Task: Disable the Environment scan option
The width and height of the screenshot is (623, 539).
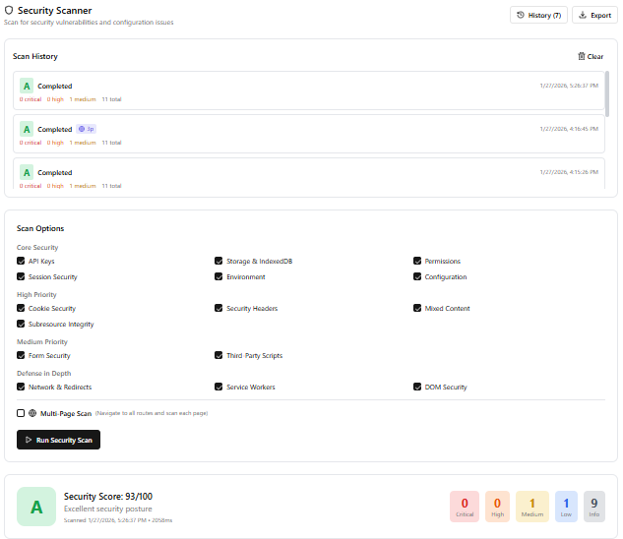Action: click(x=218, y=276)
